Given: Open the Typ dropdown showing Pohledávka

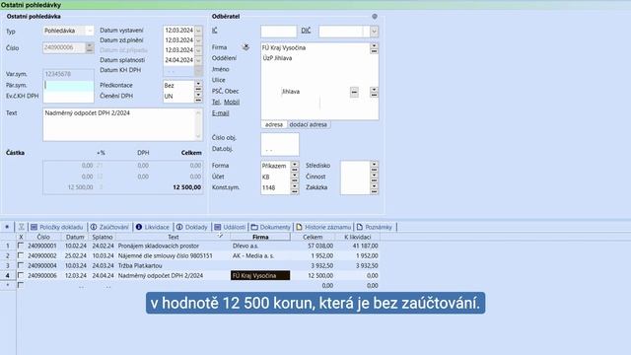Looking at the screenshot, I should point(90,31).
